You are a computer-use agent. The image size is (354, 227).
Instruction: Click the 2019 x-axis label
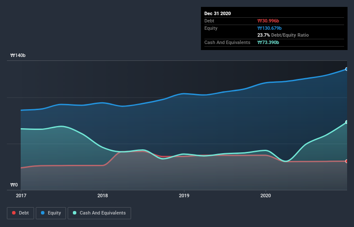[184, 195]
